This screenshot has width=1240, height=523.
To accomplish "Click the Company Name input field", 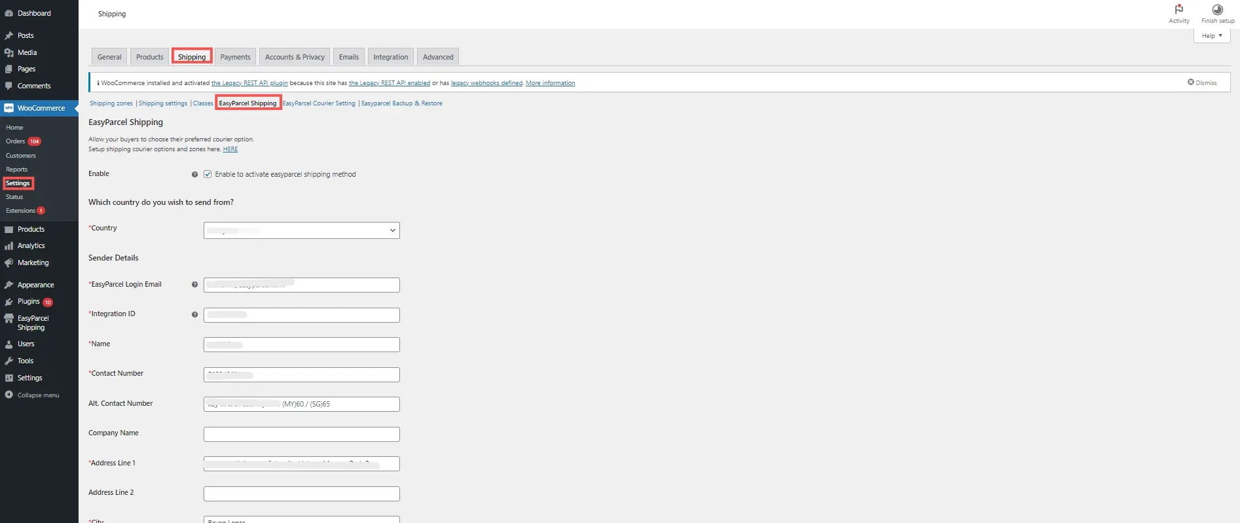I will [x=302, y=434].
